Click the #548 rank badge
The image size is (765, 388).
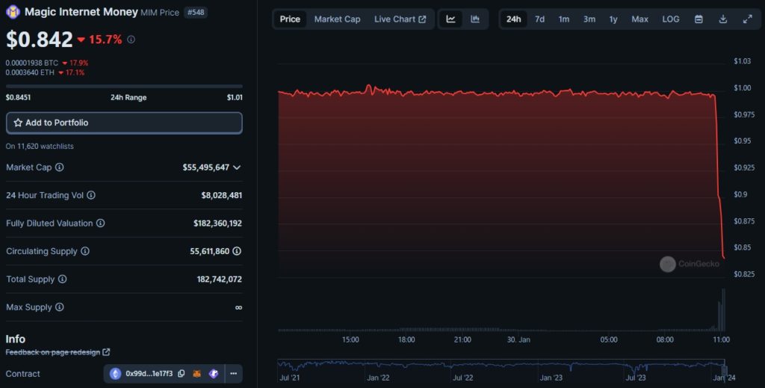tap(196, 12)
